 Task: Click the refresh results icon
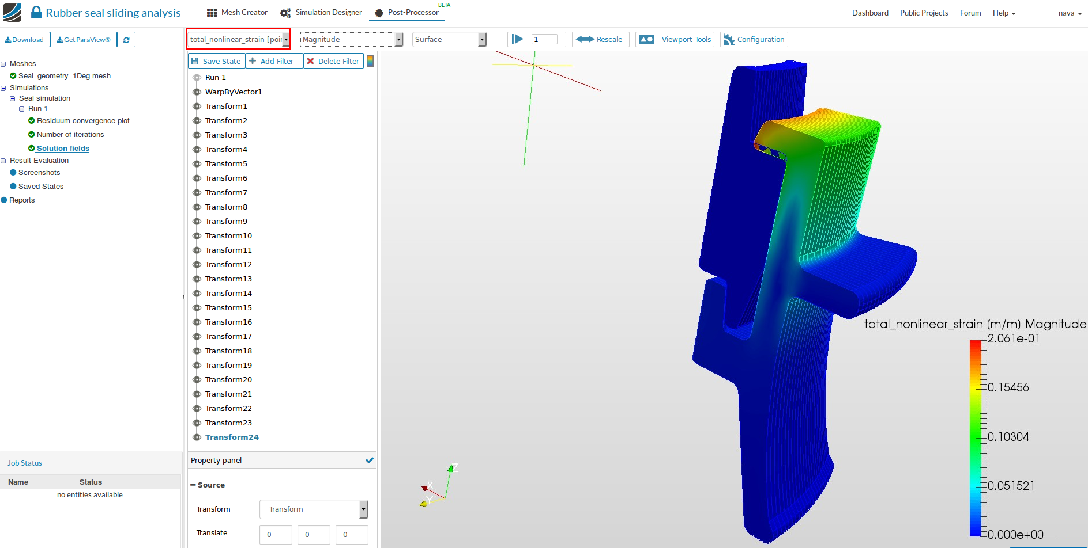click(x=126, y=39)
